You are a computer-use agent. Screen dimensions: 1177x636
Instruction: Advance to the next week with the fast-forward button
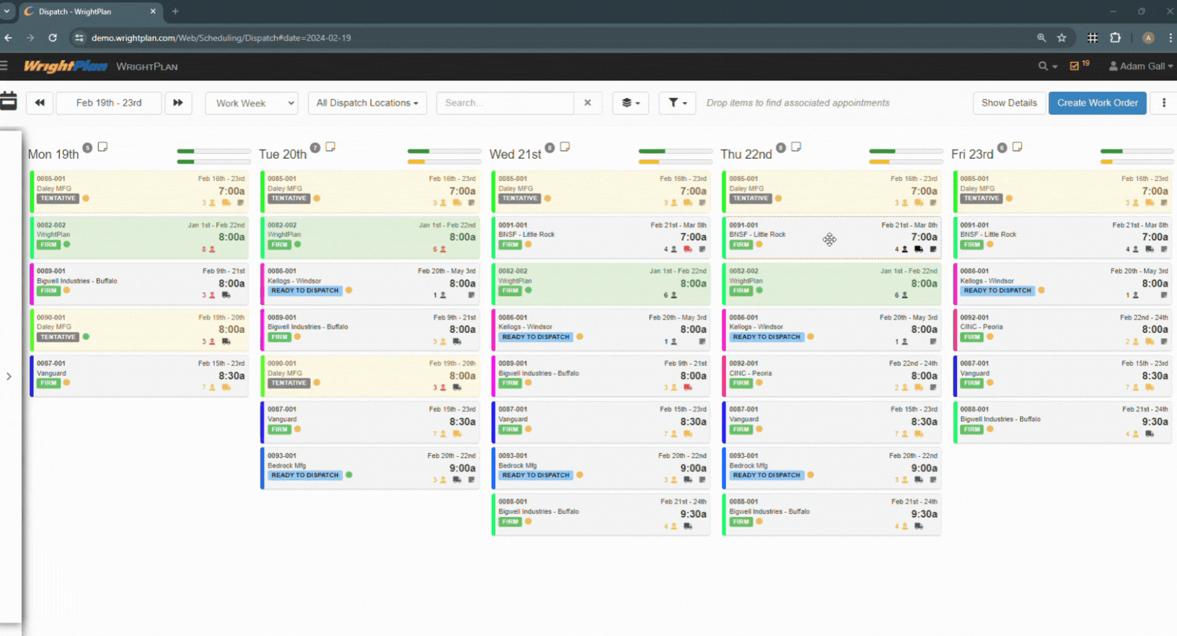tap(178, 102)
